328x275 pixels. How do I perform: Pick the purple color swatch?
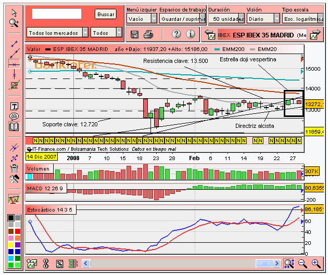pos(18,245)
